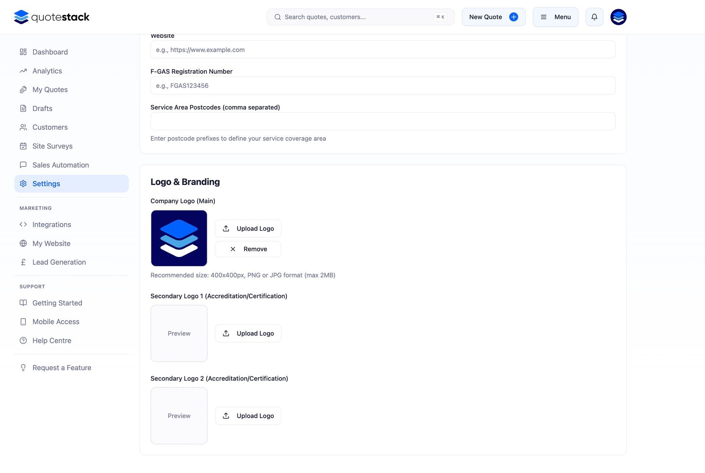This screenshot has height=473, width=705.
Task: Focus the F-GAS Registration Number field
Action: click(x=383, y=86)
